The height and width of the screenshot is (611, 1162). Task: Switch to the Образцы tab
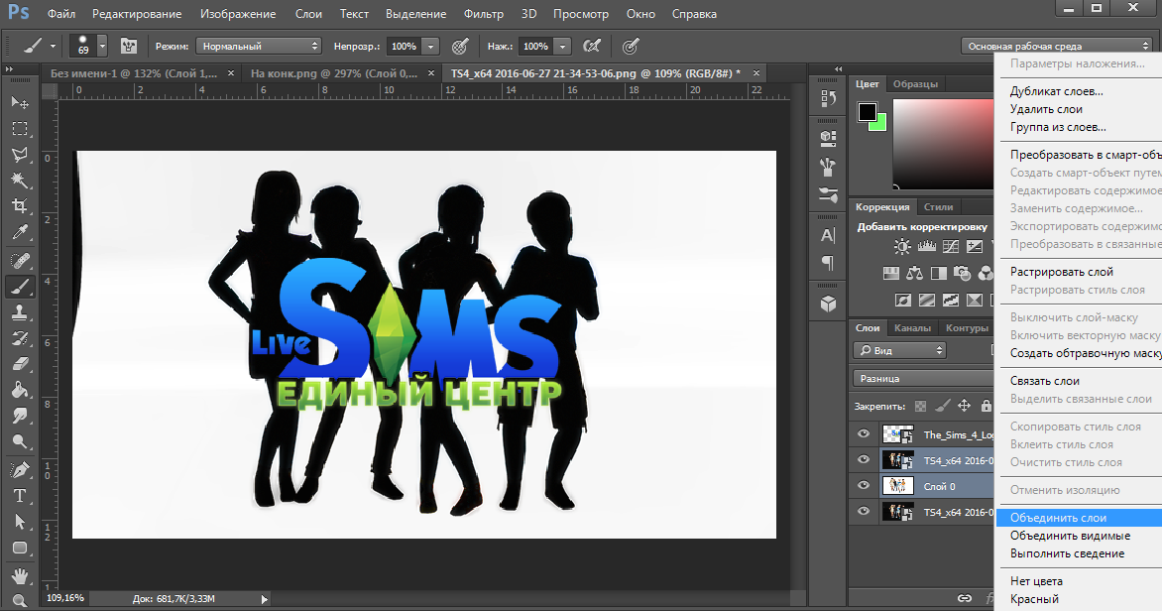click(x=915, y=83)
